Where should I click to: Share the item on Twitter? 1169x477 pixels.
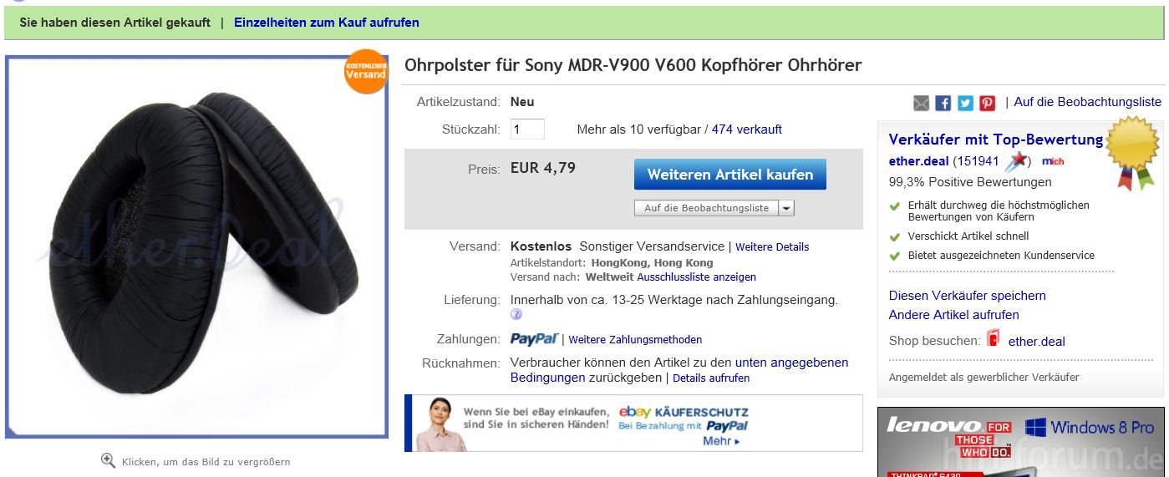[x=965, y=103]
